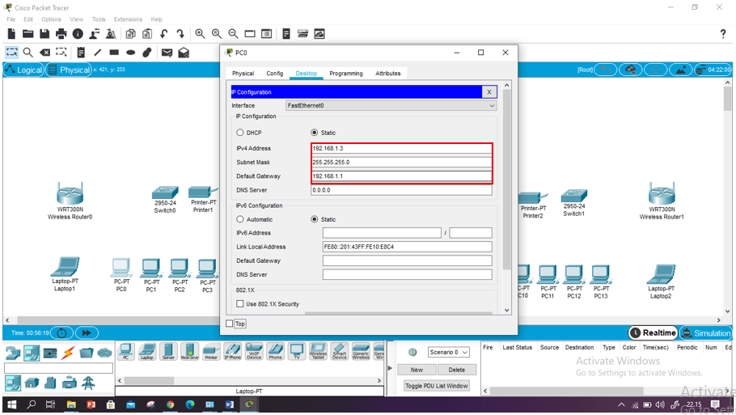
Task: Click the Fast Forward Time button
Action: 87,332
